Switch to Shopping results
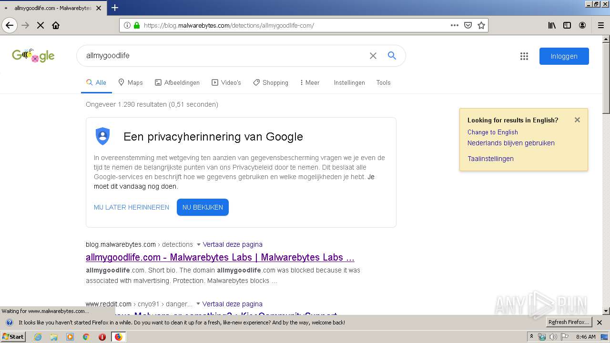The image size is (610, 343). pyautogui.click(x=271, y=82)
